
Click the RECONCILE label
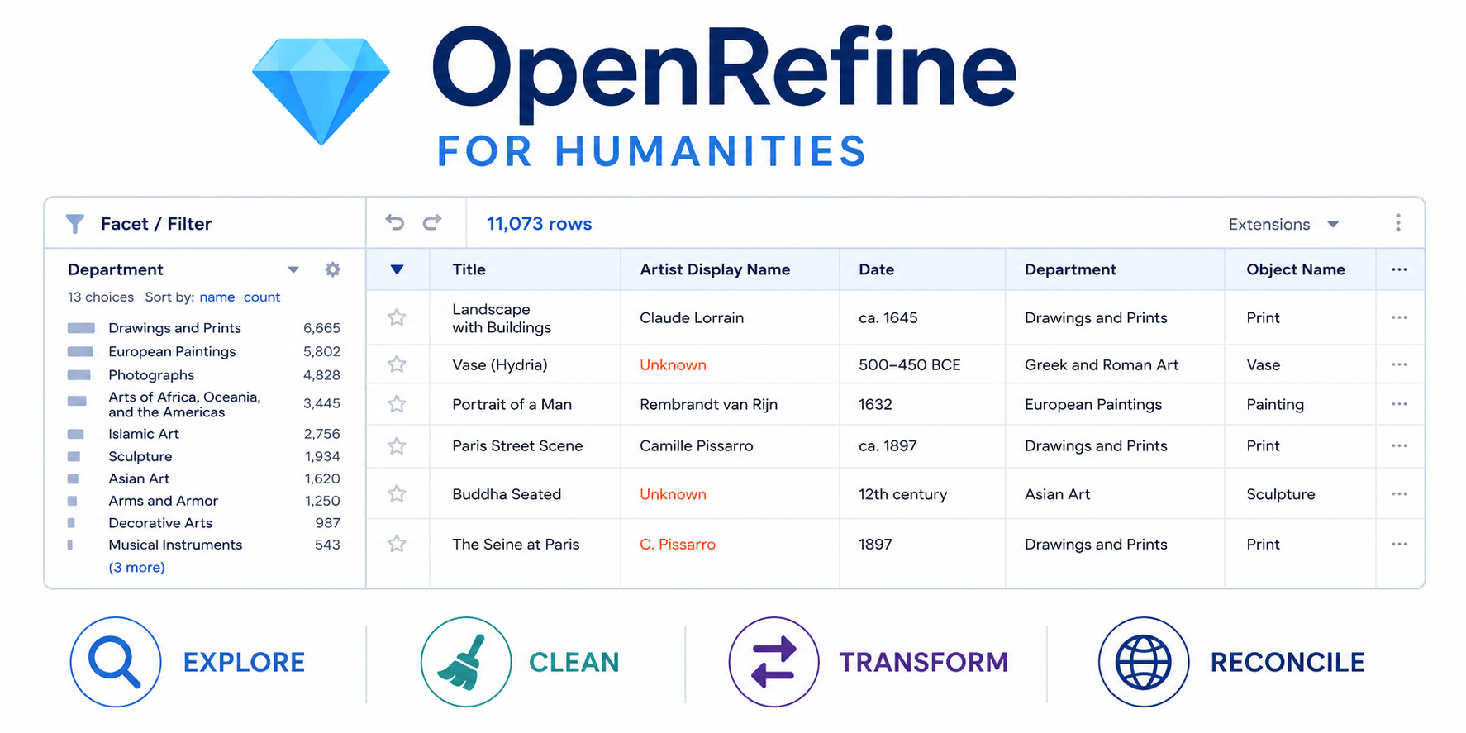pyautogui.click(x=1288, y=662)
